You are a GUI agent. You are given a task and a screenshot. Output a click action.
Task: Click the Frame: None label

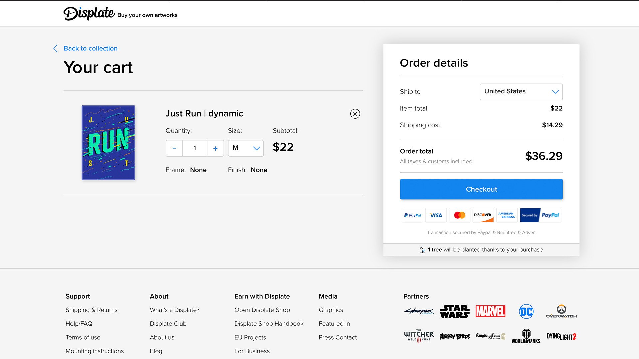pos(186,170)
